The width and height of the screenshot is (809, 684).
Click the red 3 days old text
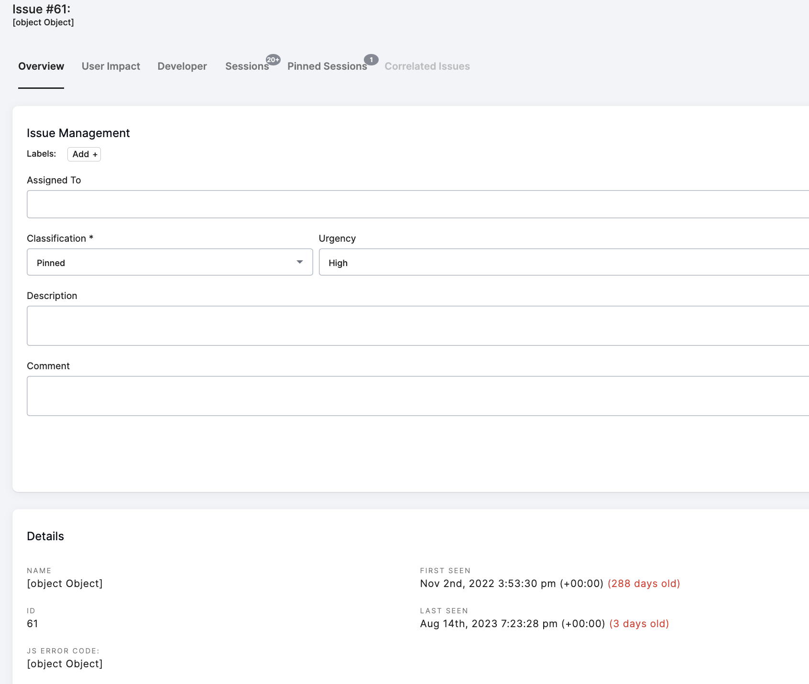click(639, 624)
